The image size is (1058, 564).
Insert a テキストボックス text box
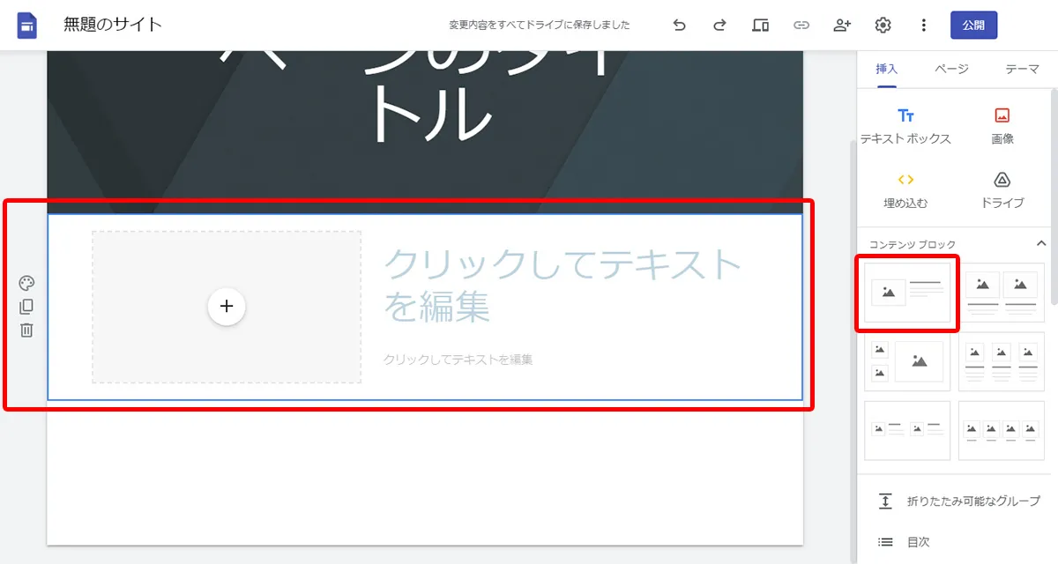pyautogui.click(x=904, y=123)
